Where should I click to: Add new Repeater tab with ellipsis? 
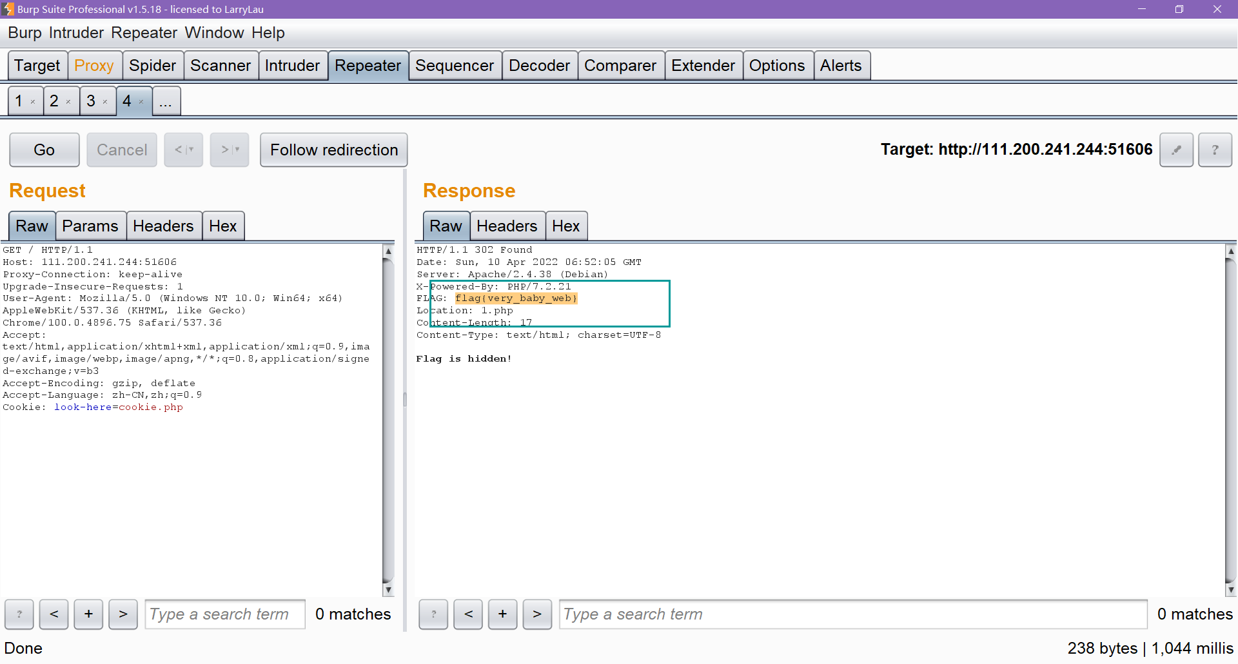(166, 101)
